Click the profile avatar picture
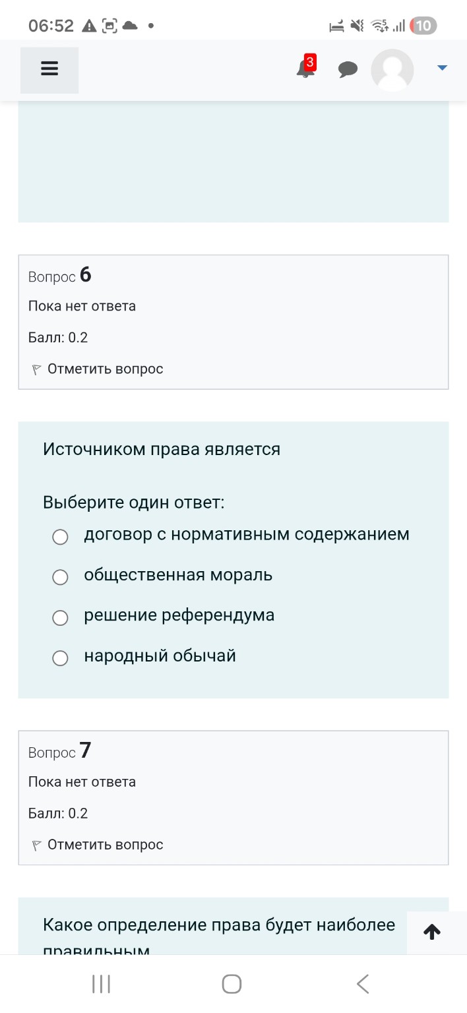The height and width of the screenshot is (1013, 467). point(392,70)
